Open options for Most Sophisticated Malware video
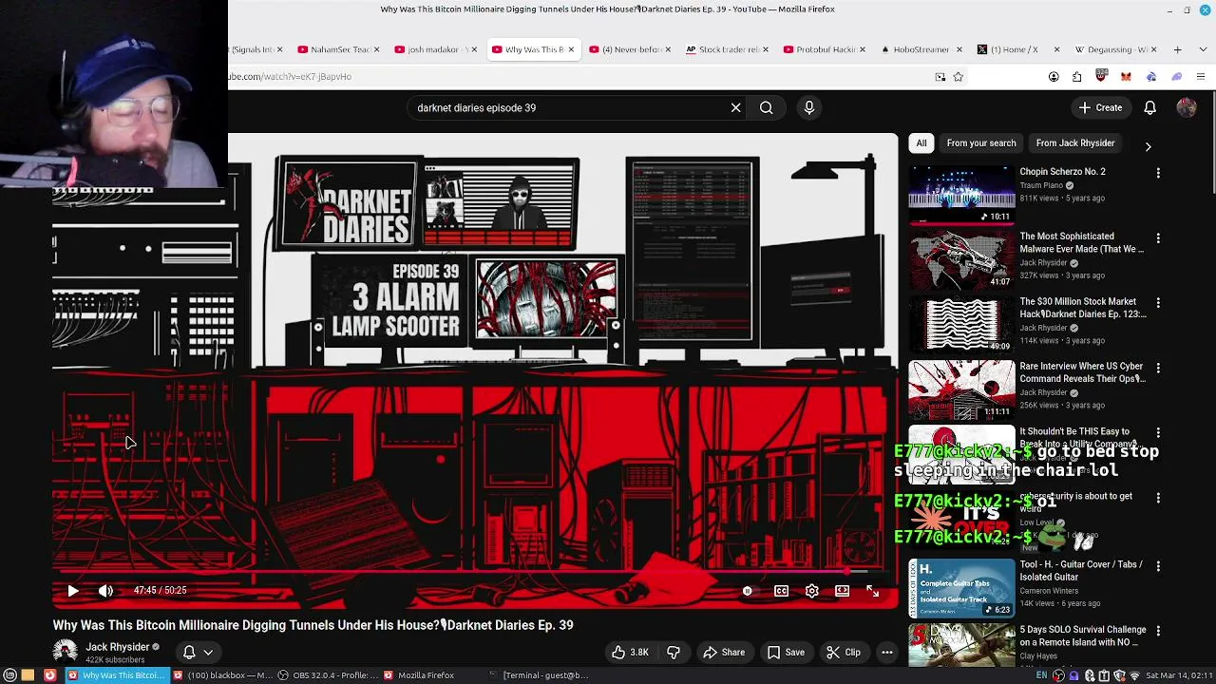The image size is (1216, 684). click(x=1158, y=237)
